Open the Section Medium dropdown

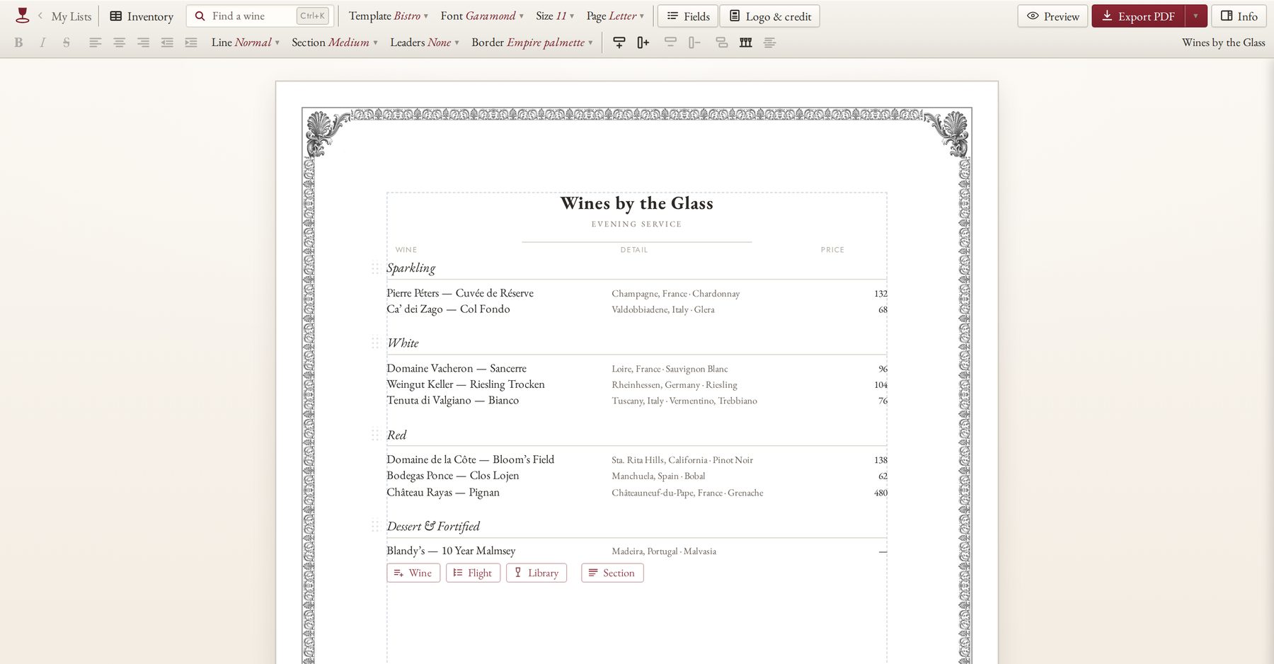(335, 42)
